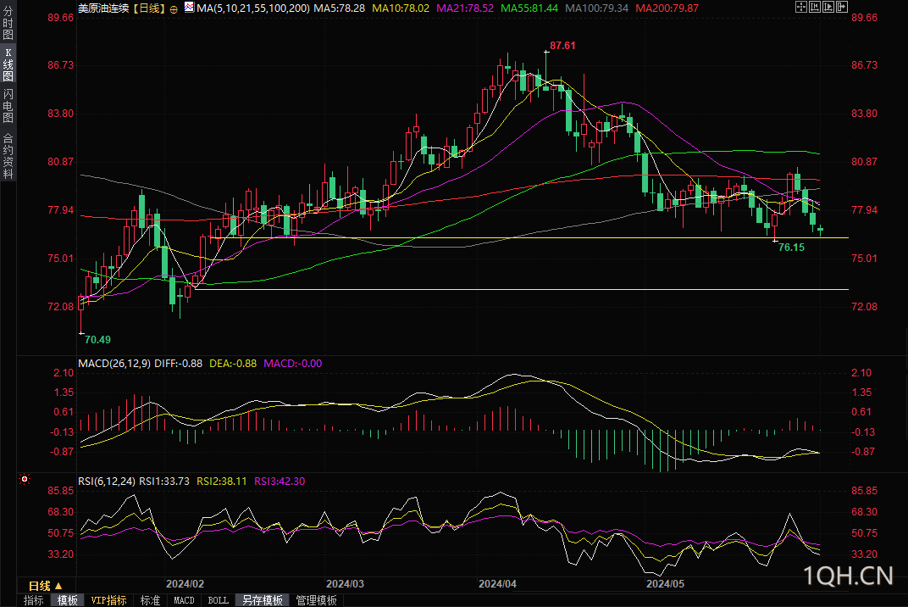Click the 管理模板 button

[x=316, y=600]
